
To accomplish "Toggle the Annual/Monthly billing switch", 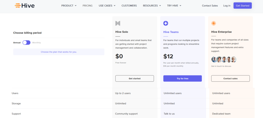I will click(x=26, y=43).
